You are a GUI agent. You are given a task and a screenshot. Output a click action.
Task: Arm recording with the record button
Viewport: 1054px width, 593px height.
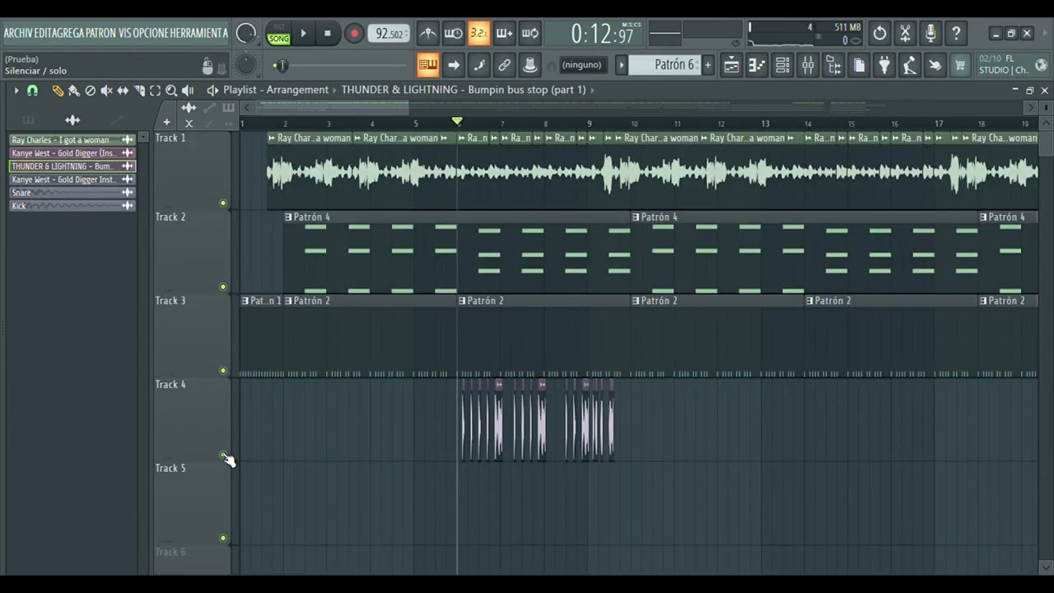[354, 34]
